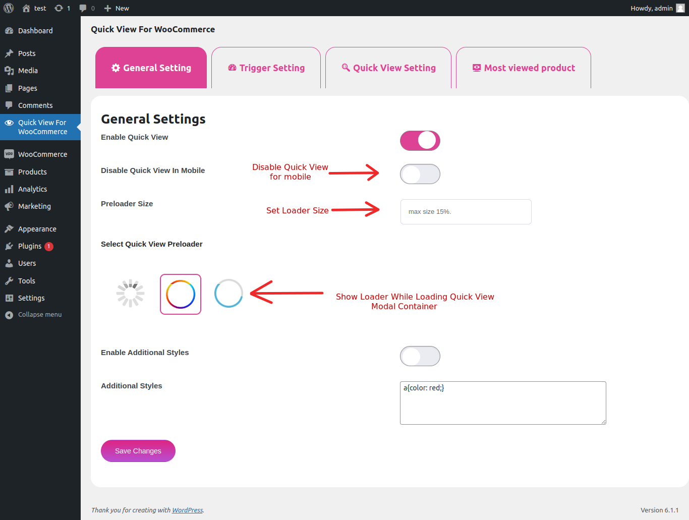Switch to the Trigger Setting tab
The image size is (689, 520).
coord(266,68)
